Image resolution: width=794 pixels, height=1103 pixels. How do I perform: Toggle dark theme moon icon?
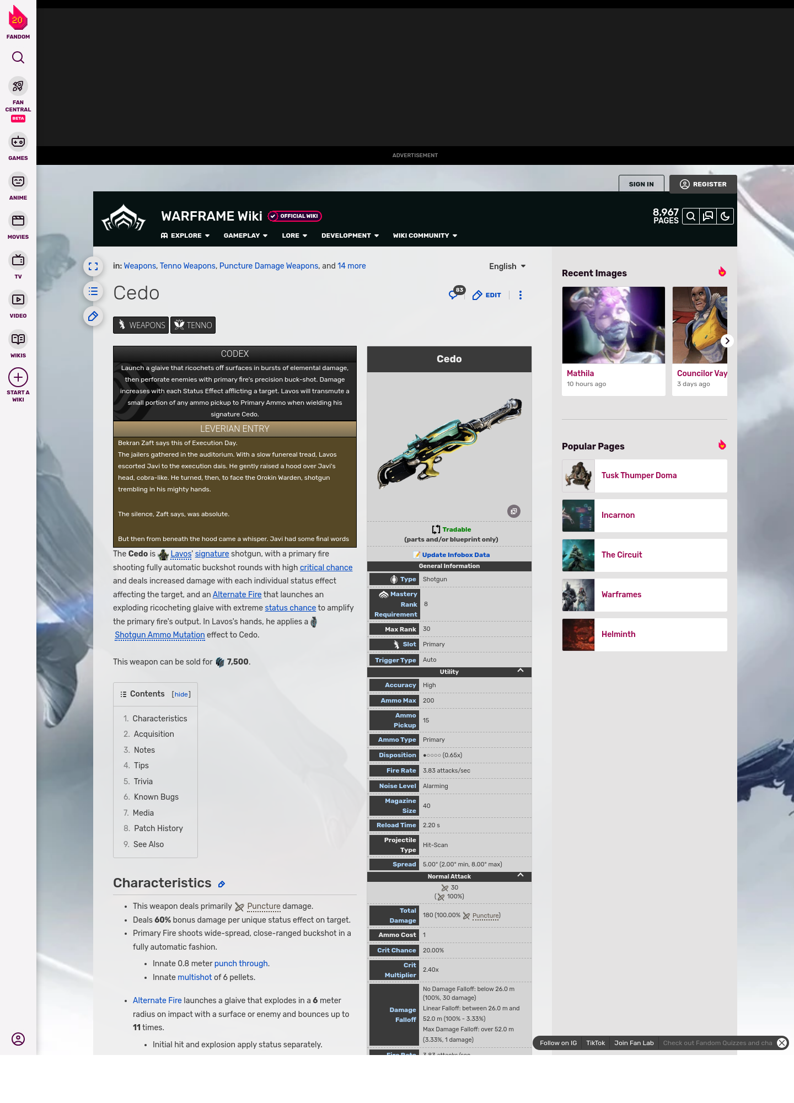coord(725,216)
